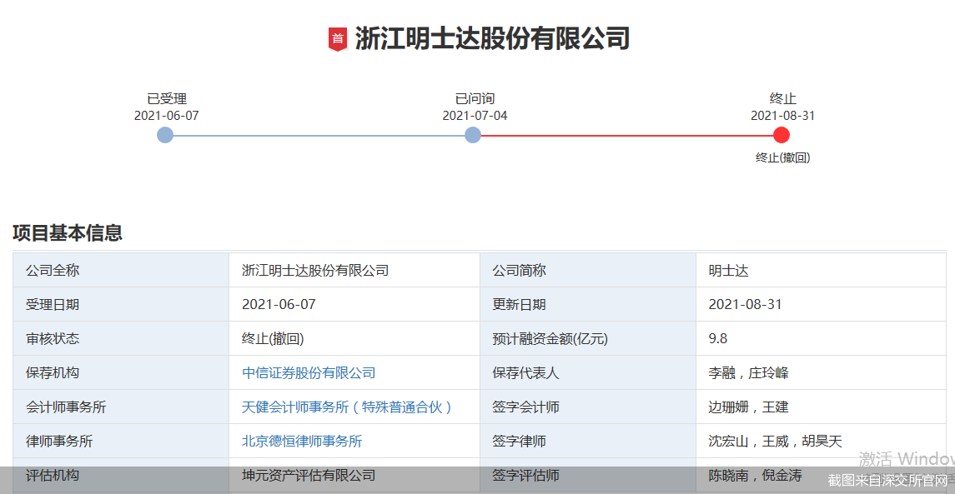Click the page title 浙江明士达股份有限公司
955x494 pixels.
coord(492,38)
